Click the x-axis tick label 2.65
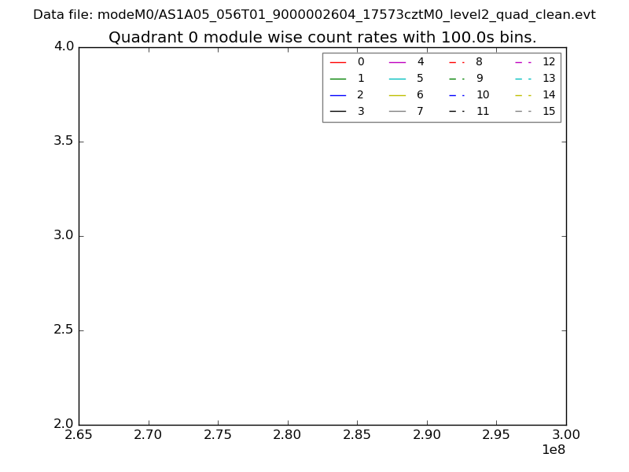This screenshot has height=472, width=629. click(x=79, y=434)
